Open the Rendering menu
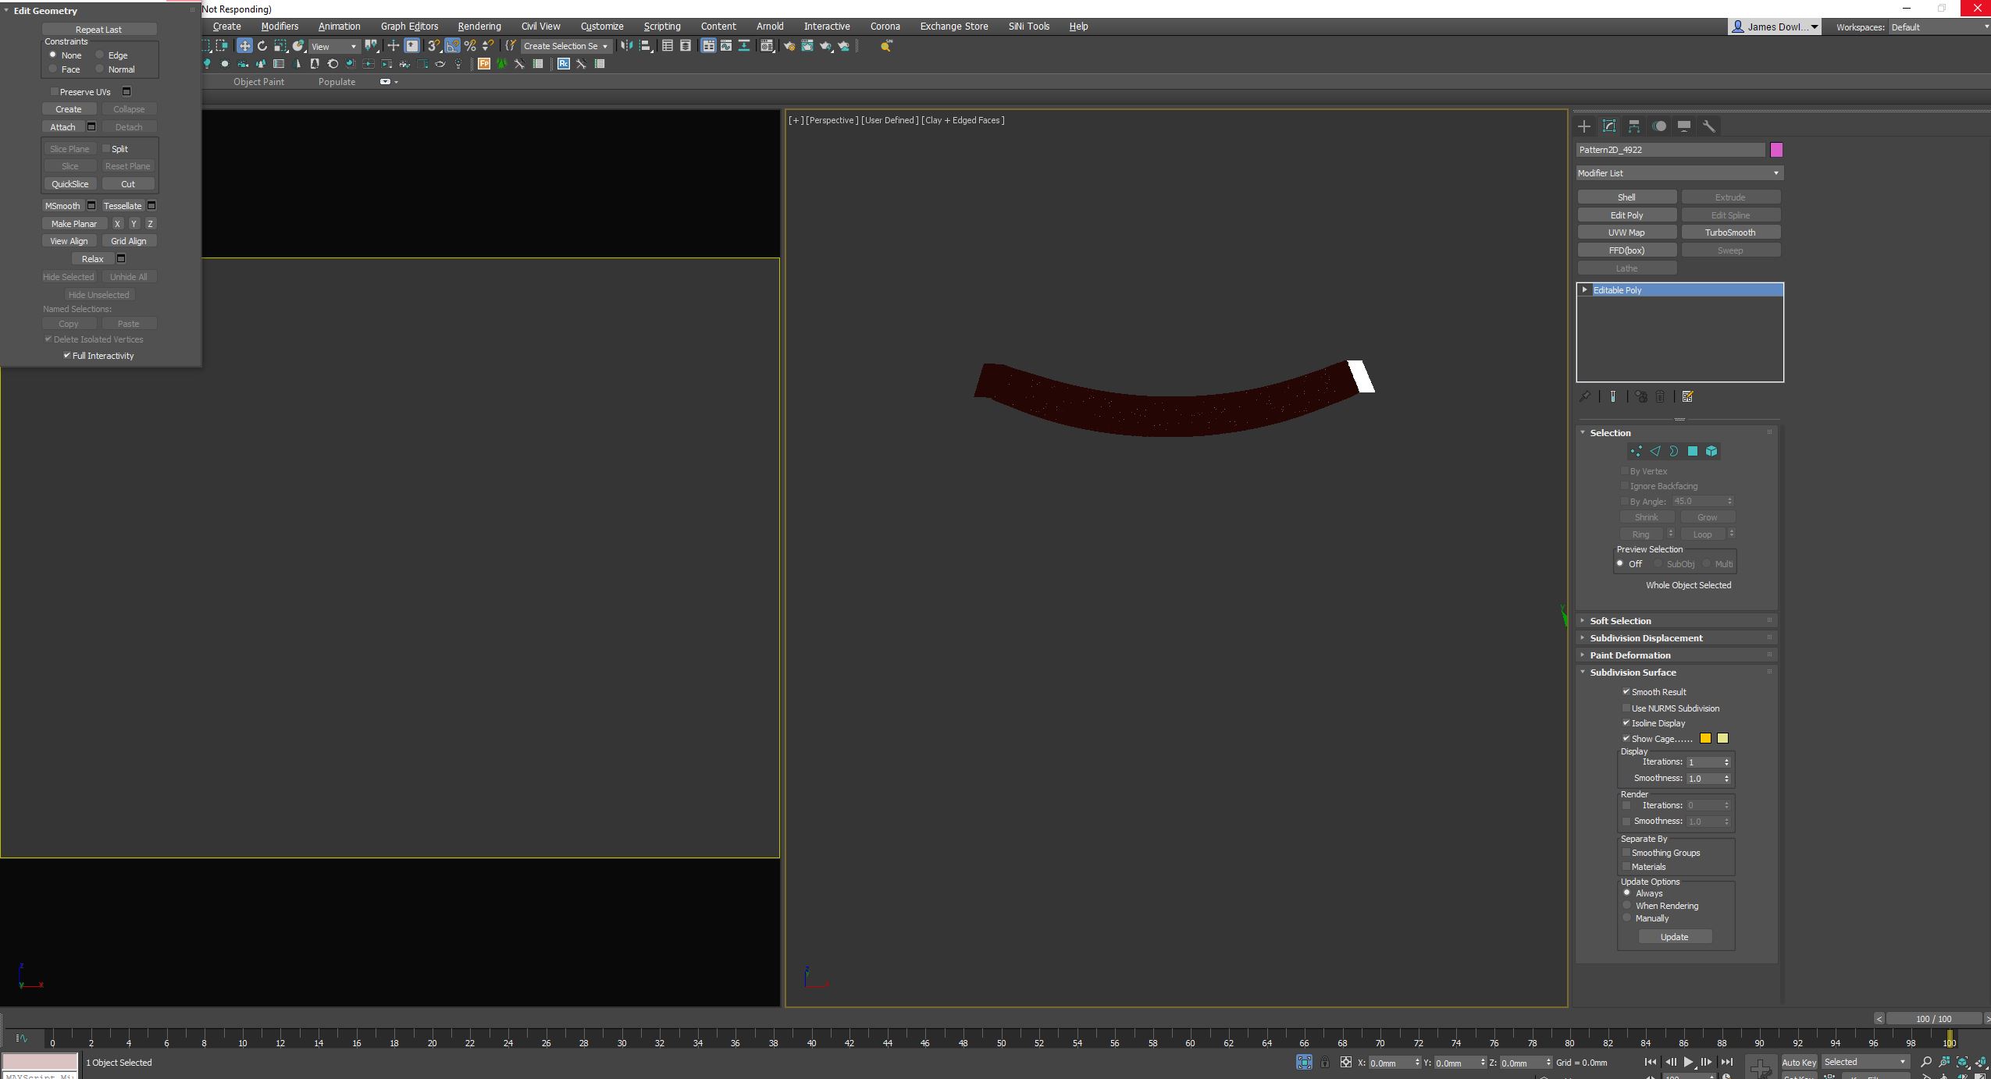 pos(479,27)
